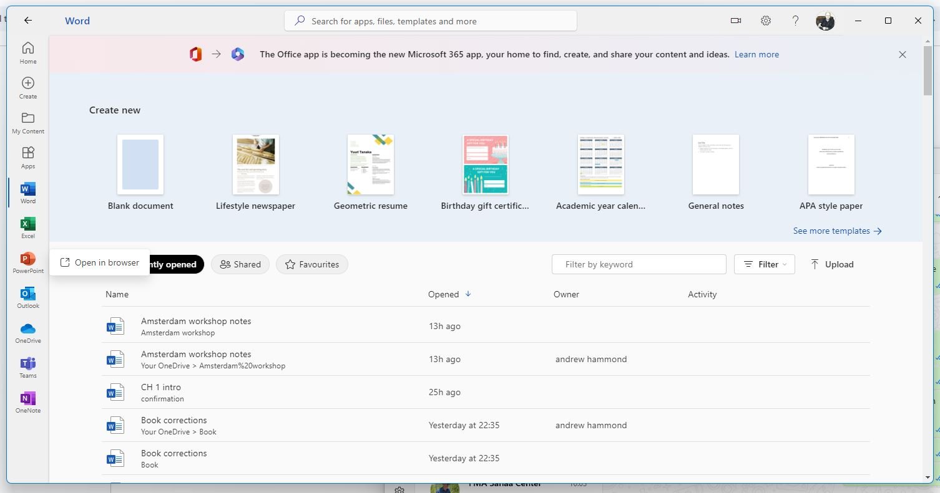Image resolution: width=940 pixels, height=493 pixels.
Task: Switch to the Shared tab
Action: tap(240, 264)
